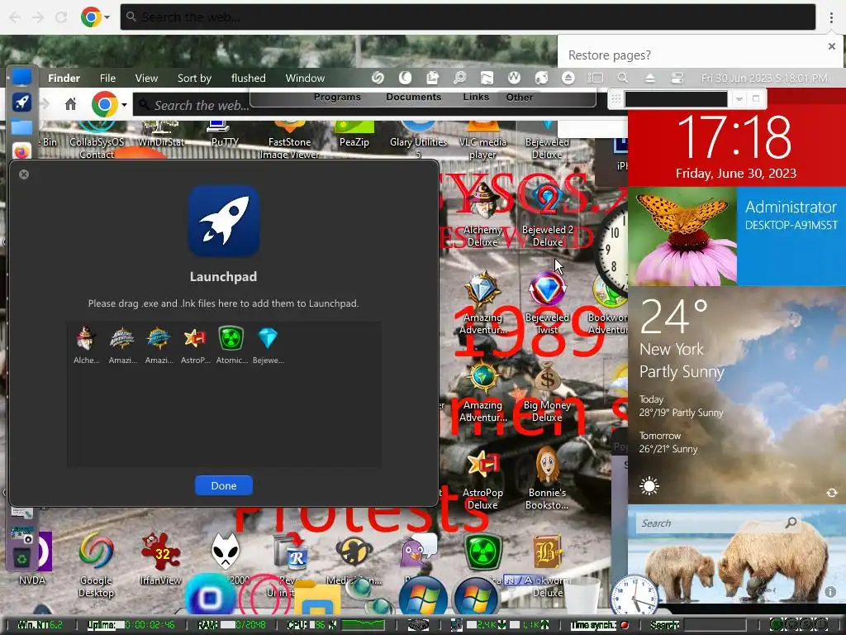The width and height of the screenshot is (846, 635).
Task: Open IrfanView desktop shortcut
Action: click(160, 559)
